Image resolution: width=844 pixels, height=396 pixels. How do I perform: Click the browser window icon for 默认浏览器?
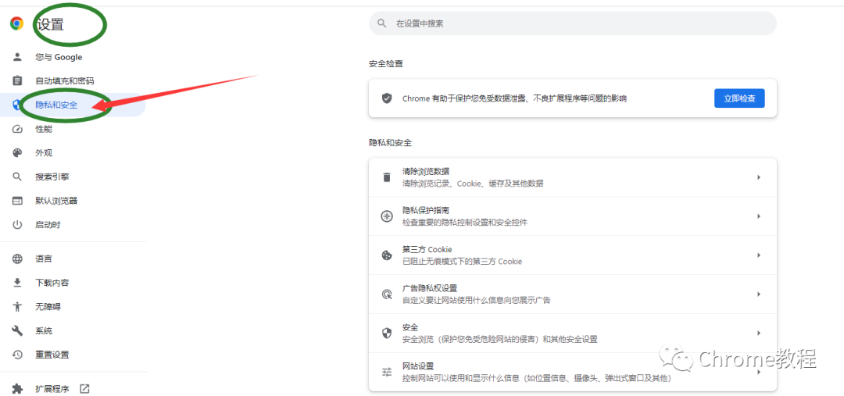[x=17, y=201]
